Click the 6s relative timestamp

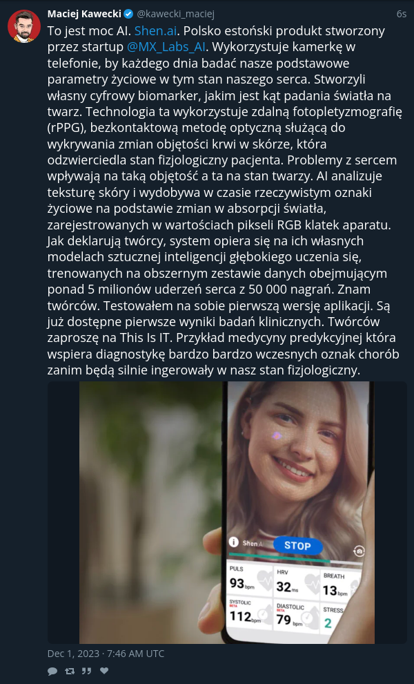coord(402,14)
